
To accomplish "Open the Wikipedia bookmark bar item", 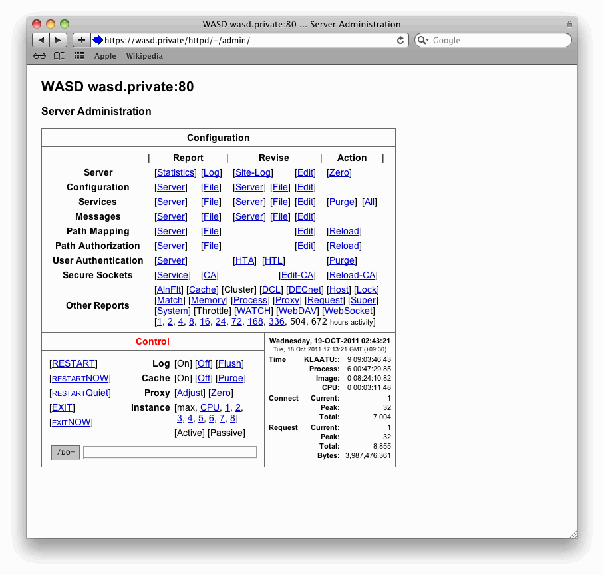I will coord(144,56).
